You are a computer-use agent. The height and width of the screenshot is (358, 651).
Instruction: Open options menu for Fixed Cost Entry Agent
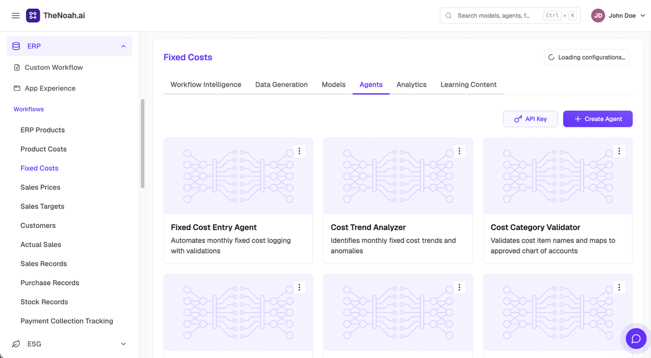coord(299,151)
